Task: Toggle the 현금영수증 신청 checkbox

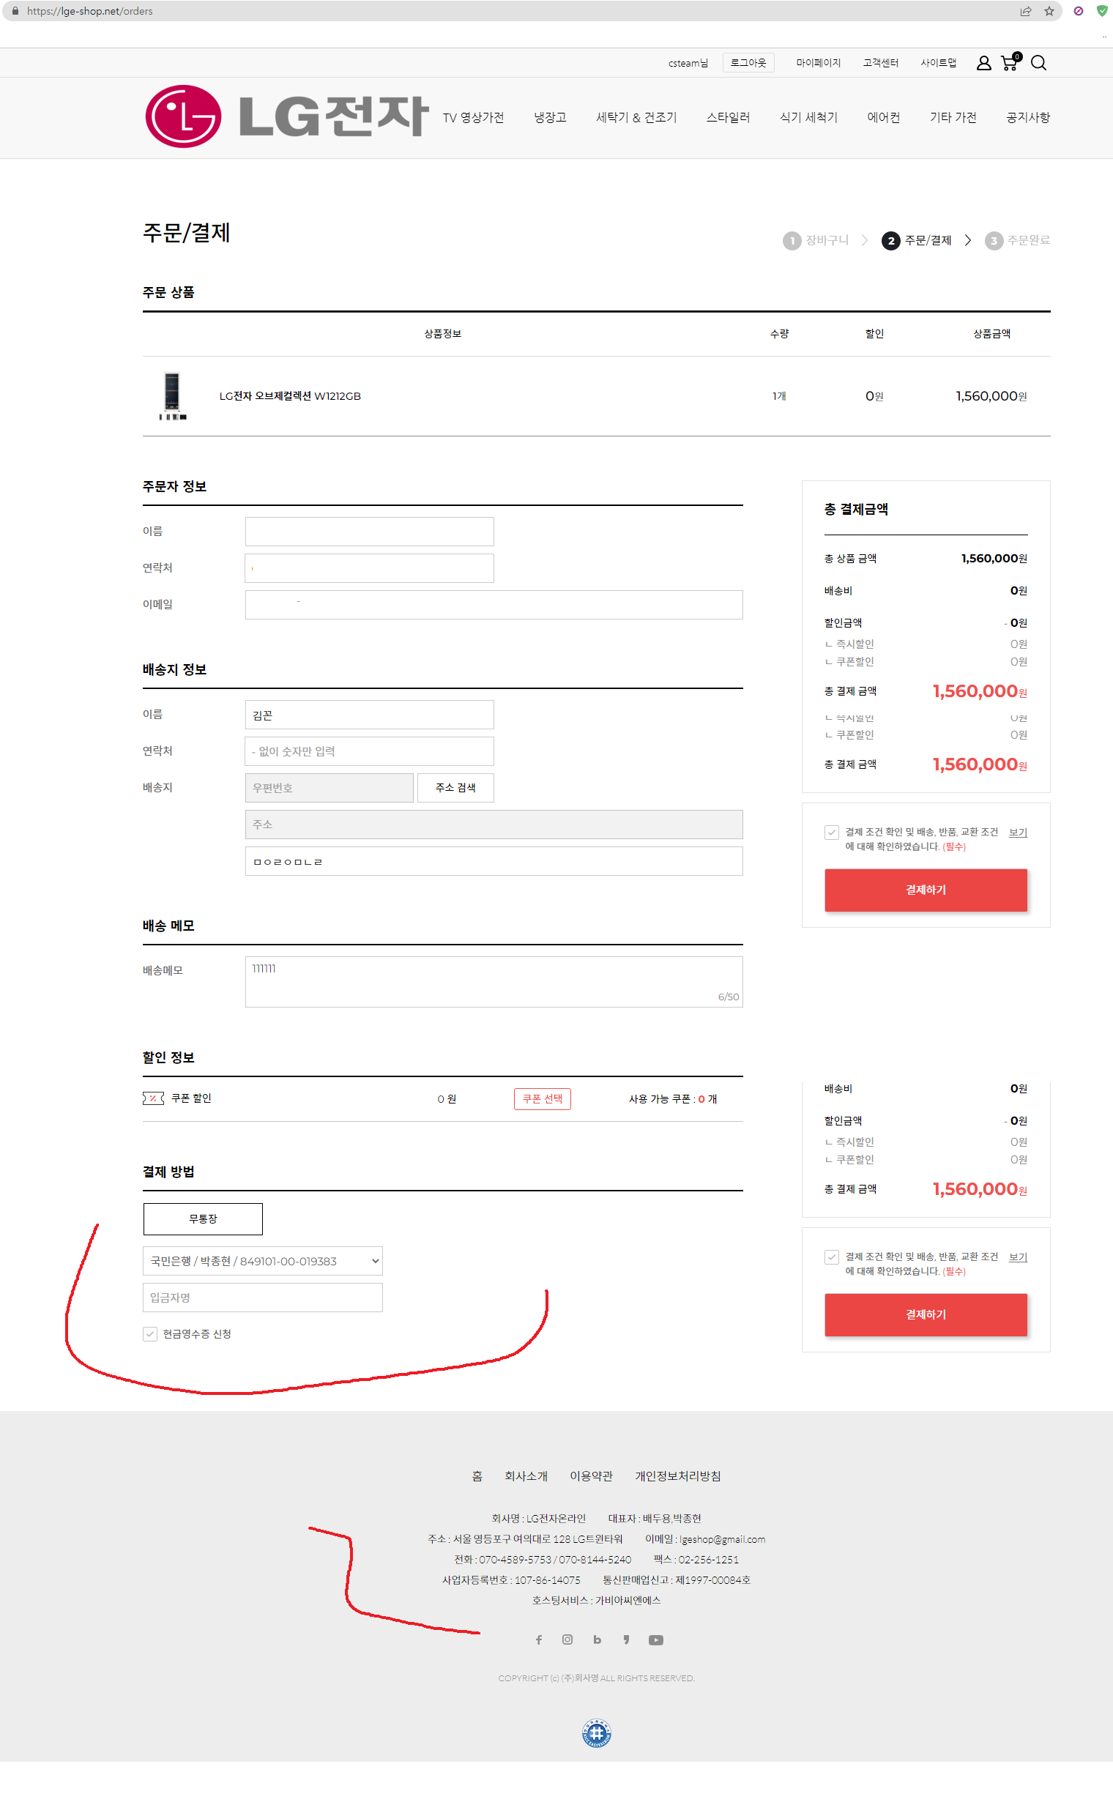Action: tap(150, 1334)
